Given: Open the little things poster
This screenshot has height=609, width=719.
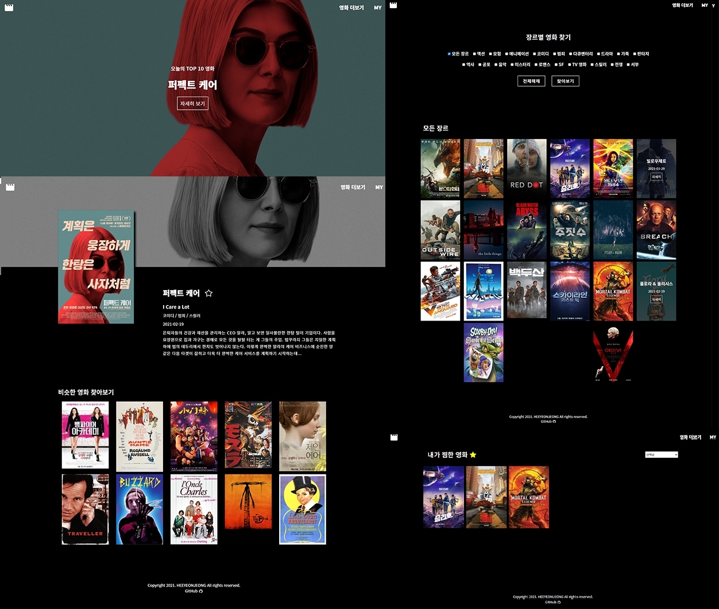Looking at the screenshot, I should [484, 230].
